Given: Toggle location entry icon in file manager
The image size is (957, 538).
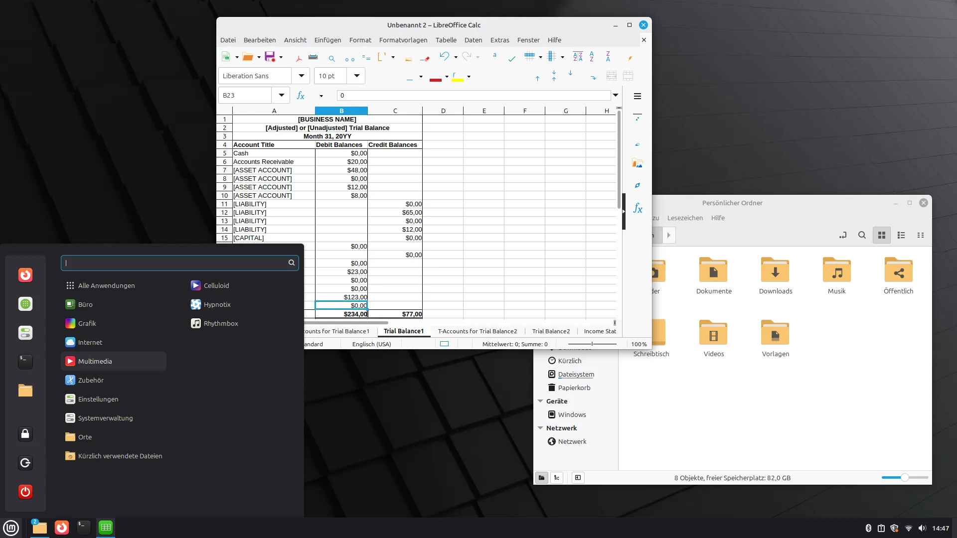Looking at the screenshot, I should click(x=843, y=235).
